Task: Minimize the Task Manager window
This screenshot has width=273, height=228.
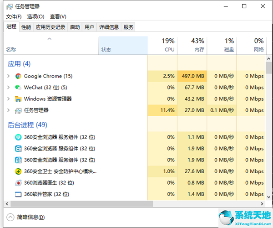Action: pos(226,6)
